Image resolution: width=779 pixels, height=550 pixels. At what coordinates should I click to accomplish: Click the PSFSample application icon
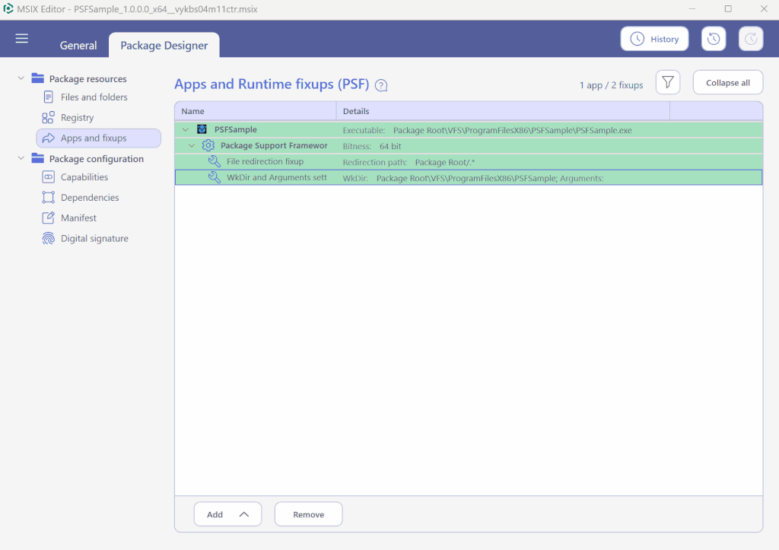202,129
